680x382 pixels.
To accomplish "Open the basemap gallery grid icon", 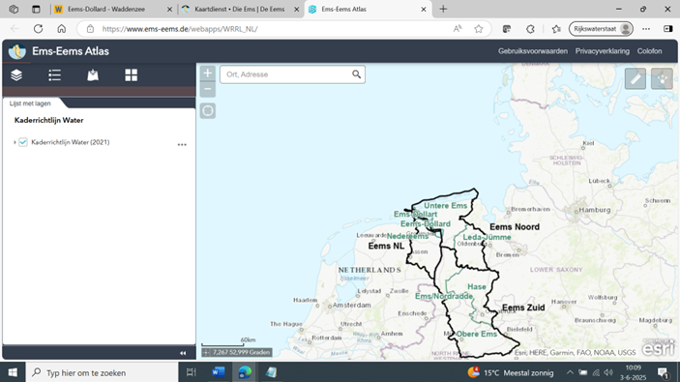I will pyautogui.click(x=131, y=75).
